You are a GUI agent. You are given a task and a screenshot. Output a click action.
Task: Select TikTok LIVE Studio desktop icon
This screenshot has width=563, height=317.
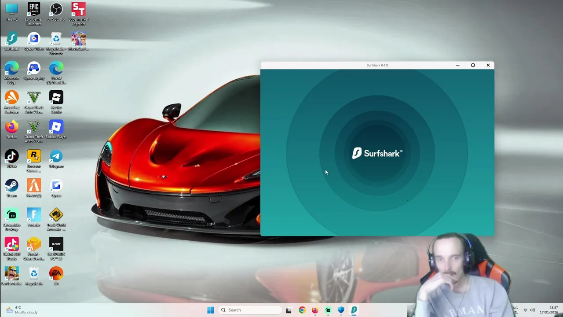pos(11,249)
